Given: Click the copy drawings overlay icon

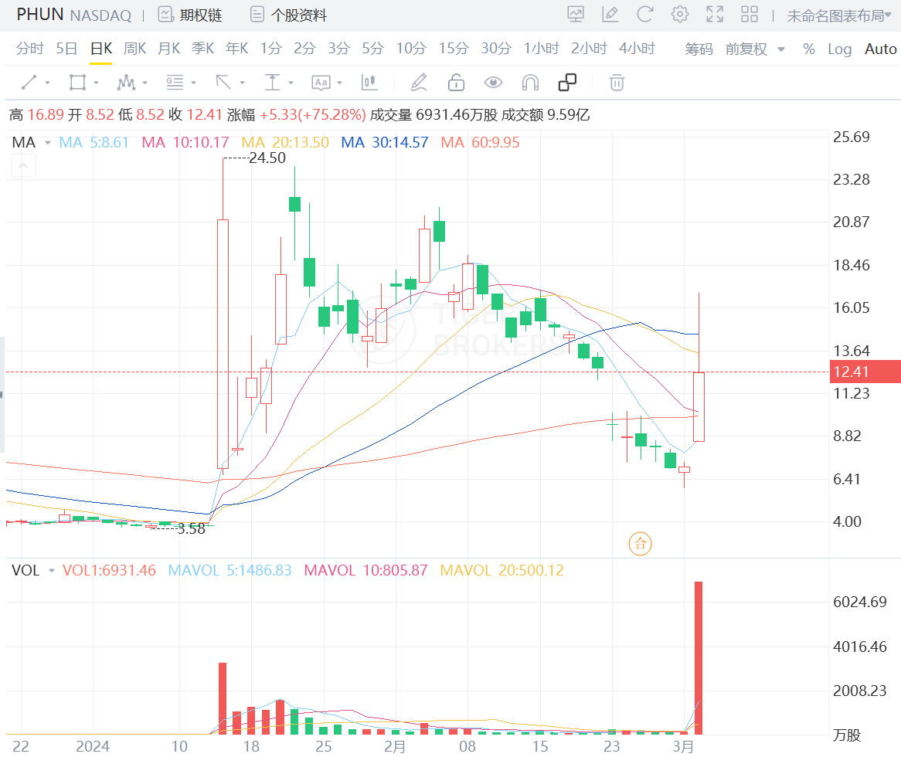Looking at the screenshot, I should 567,83.
